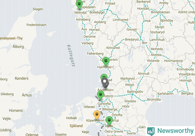Select the yellow train marker at Köpenhamn
Viewport: 195px width, 136px height.
click(97, 114)
